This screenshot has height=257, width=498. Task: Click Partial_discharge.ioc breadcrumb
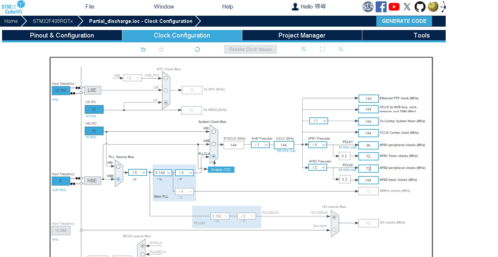point(140,21)
